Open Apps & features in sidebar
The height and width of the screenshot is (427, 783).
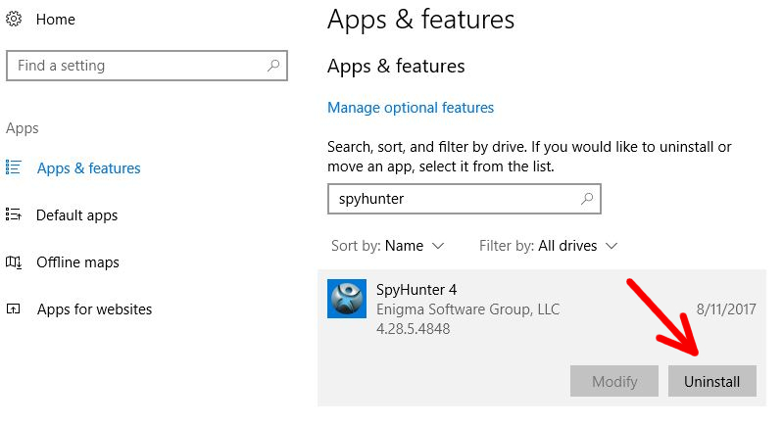(89, 168)
